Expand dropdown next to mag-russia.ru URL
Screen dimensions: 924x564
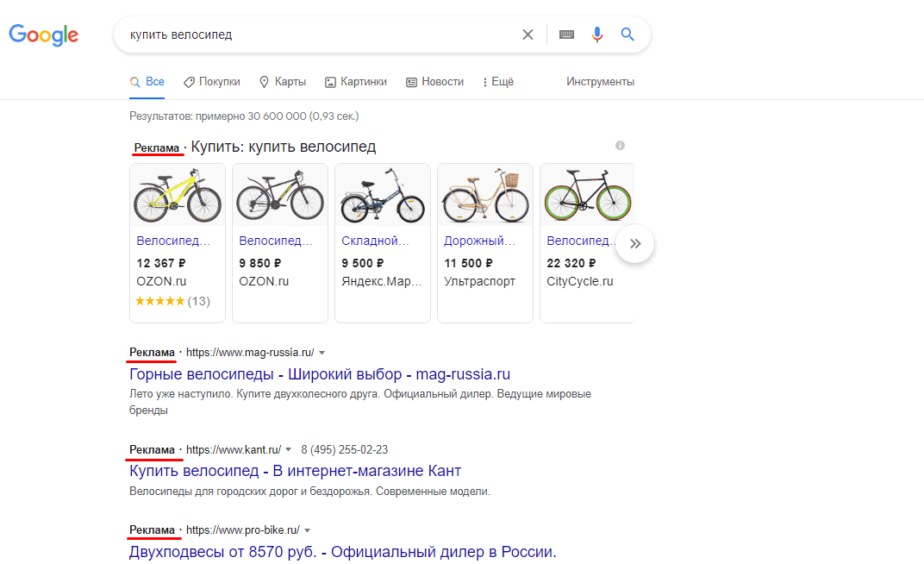coord(322,353)
